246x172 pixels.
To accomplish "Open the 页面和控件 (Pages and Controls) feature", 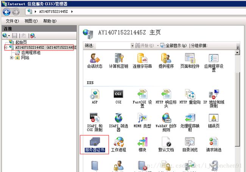I will coord(190,61).
